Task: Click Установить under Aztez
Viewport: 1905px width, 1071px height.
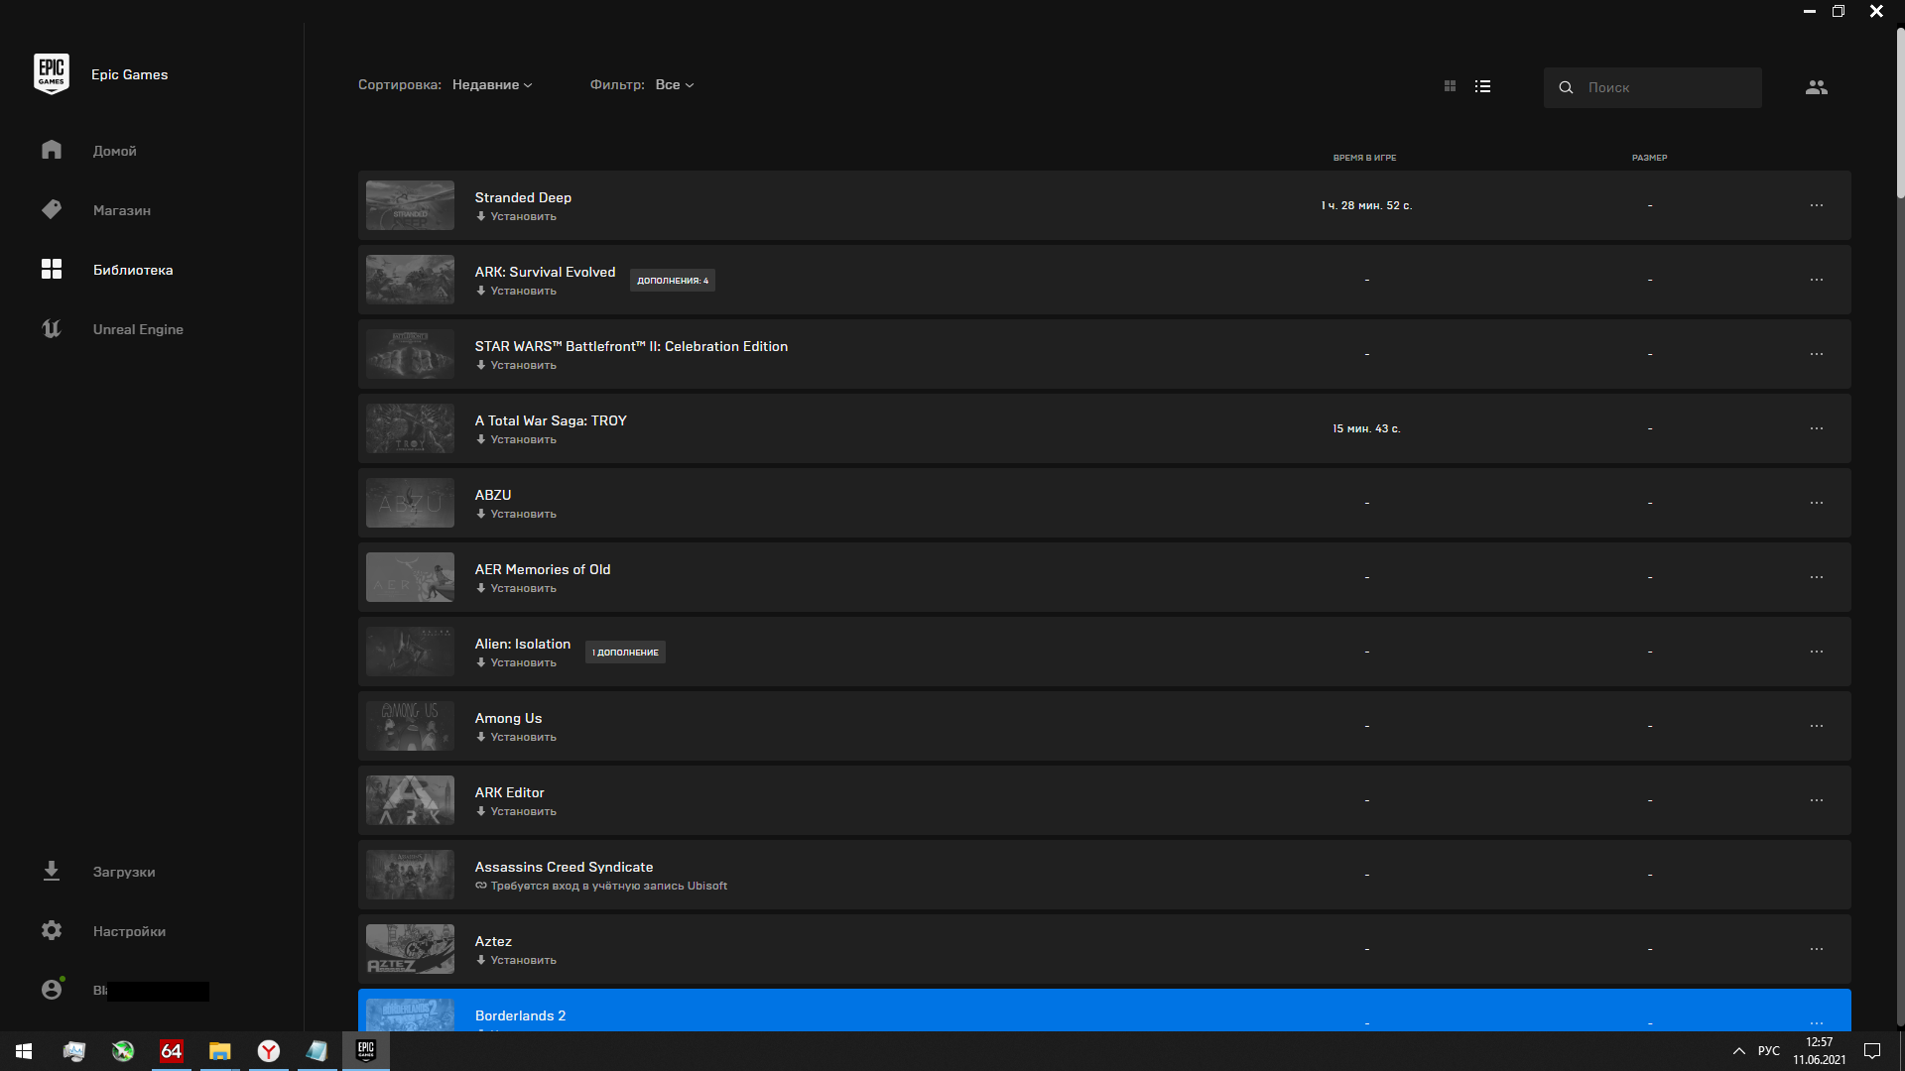Action: 516,961
